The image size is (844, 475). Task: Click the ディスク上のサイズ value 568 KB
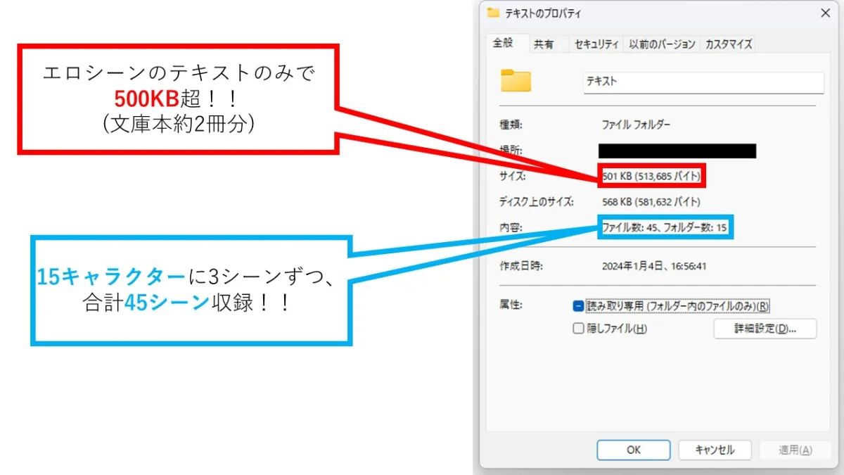[x=651, y=201]
